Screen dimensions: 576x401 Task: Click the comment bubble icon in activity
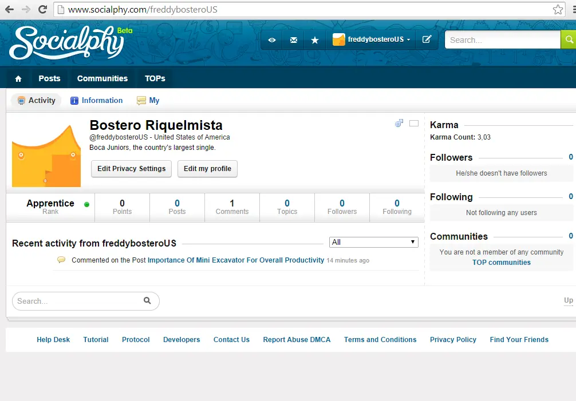pyautogui.click(x=61, y=260)
